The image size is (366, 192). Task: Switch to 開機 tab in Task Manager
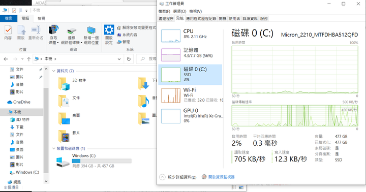[x=223, y=19]
